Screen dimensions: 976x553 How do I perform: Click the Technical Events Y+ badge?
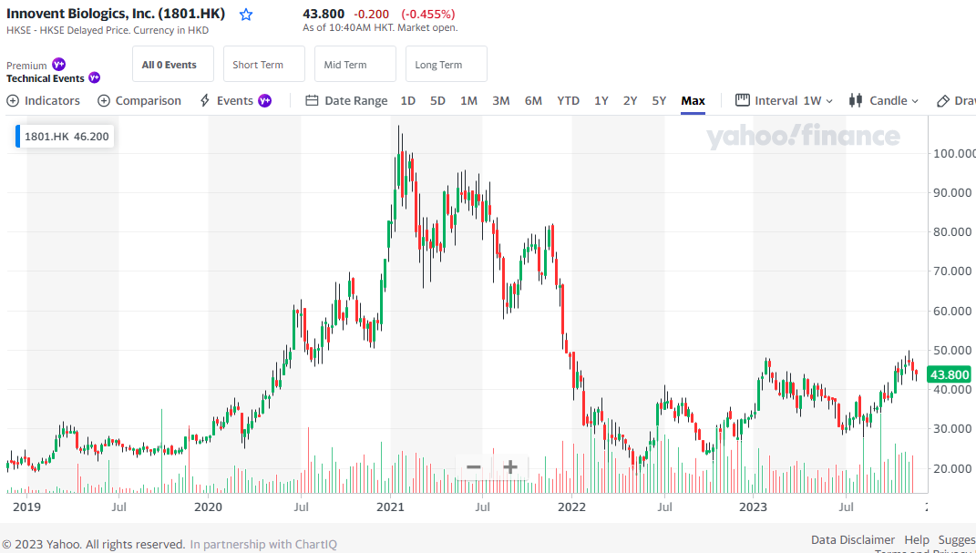(94, 77)
